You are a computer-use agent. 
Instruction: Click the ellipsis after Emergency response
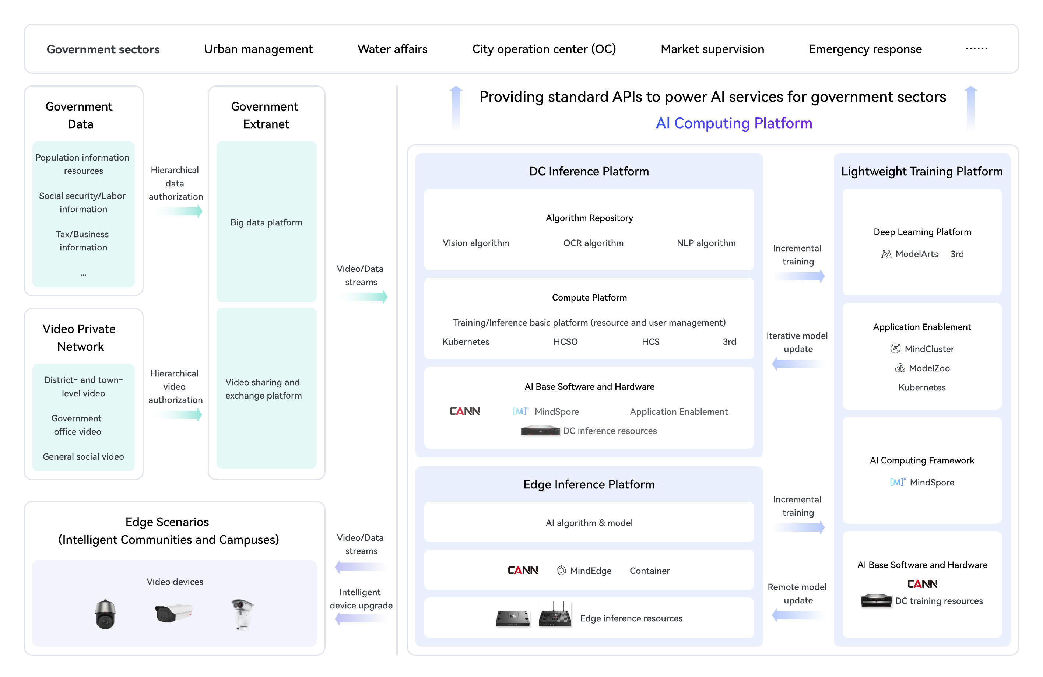(976, 48)
